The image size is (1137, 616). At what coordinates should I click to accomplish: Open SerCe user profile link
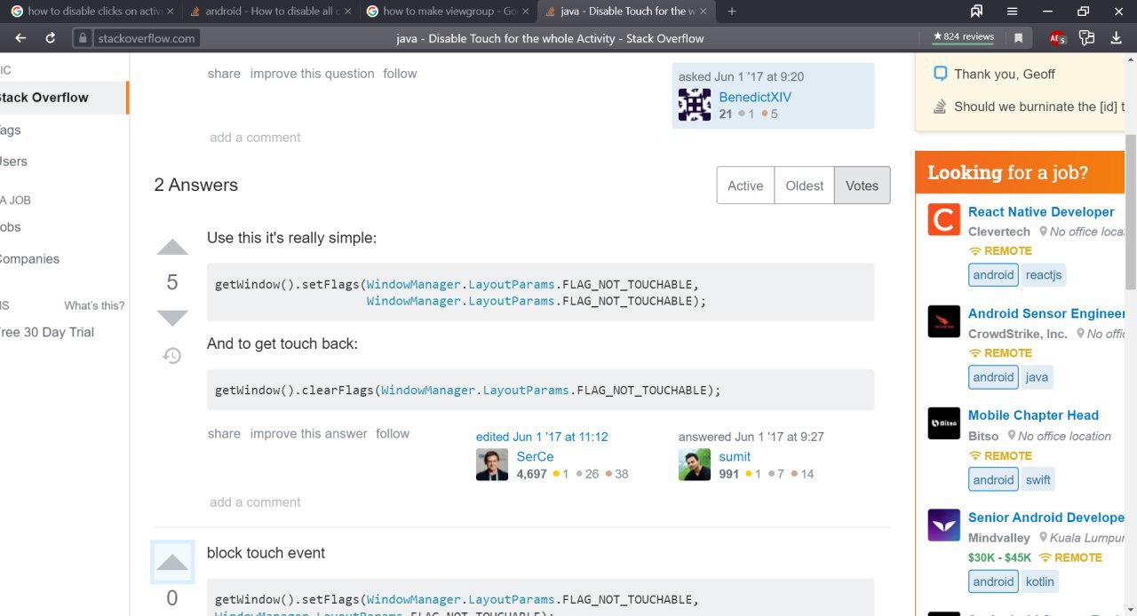[x=535, y=457]
